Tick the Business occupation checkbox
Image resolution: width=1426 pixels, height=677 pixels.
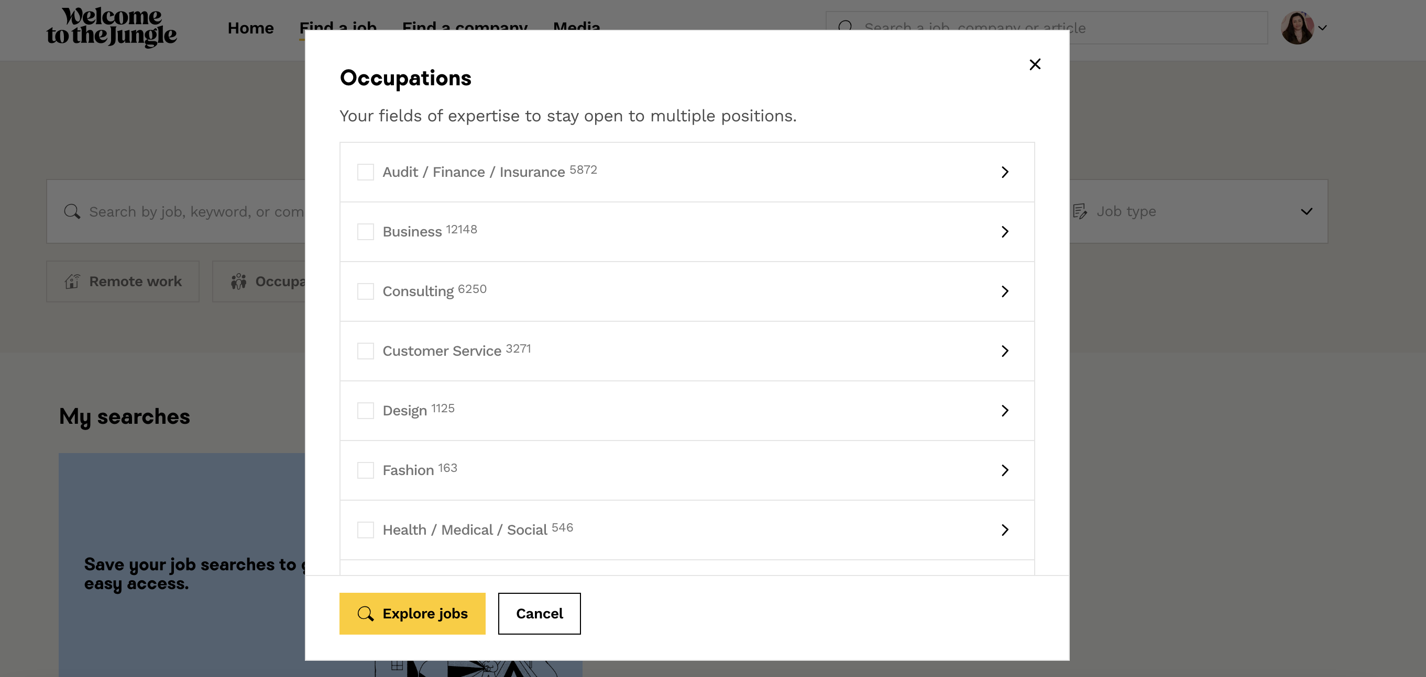[x=365, y=232]
